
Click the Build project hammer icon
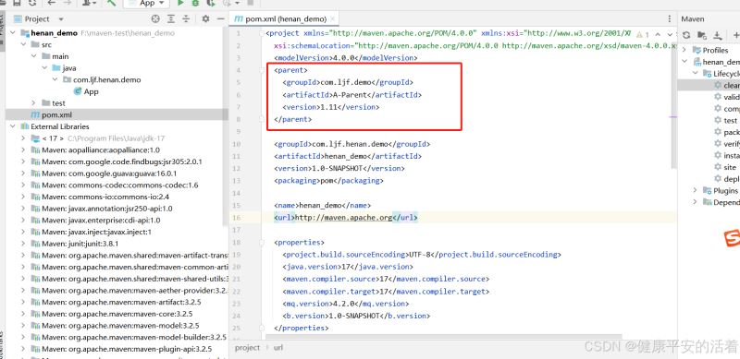111,3
